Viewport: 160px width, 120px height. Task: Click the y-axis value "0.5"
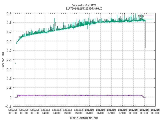9,50
